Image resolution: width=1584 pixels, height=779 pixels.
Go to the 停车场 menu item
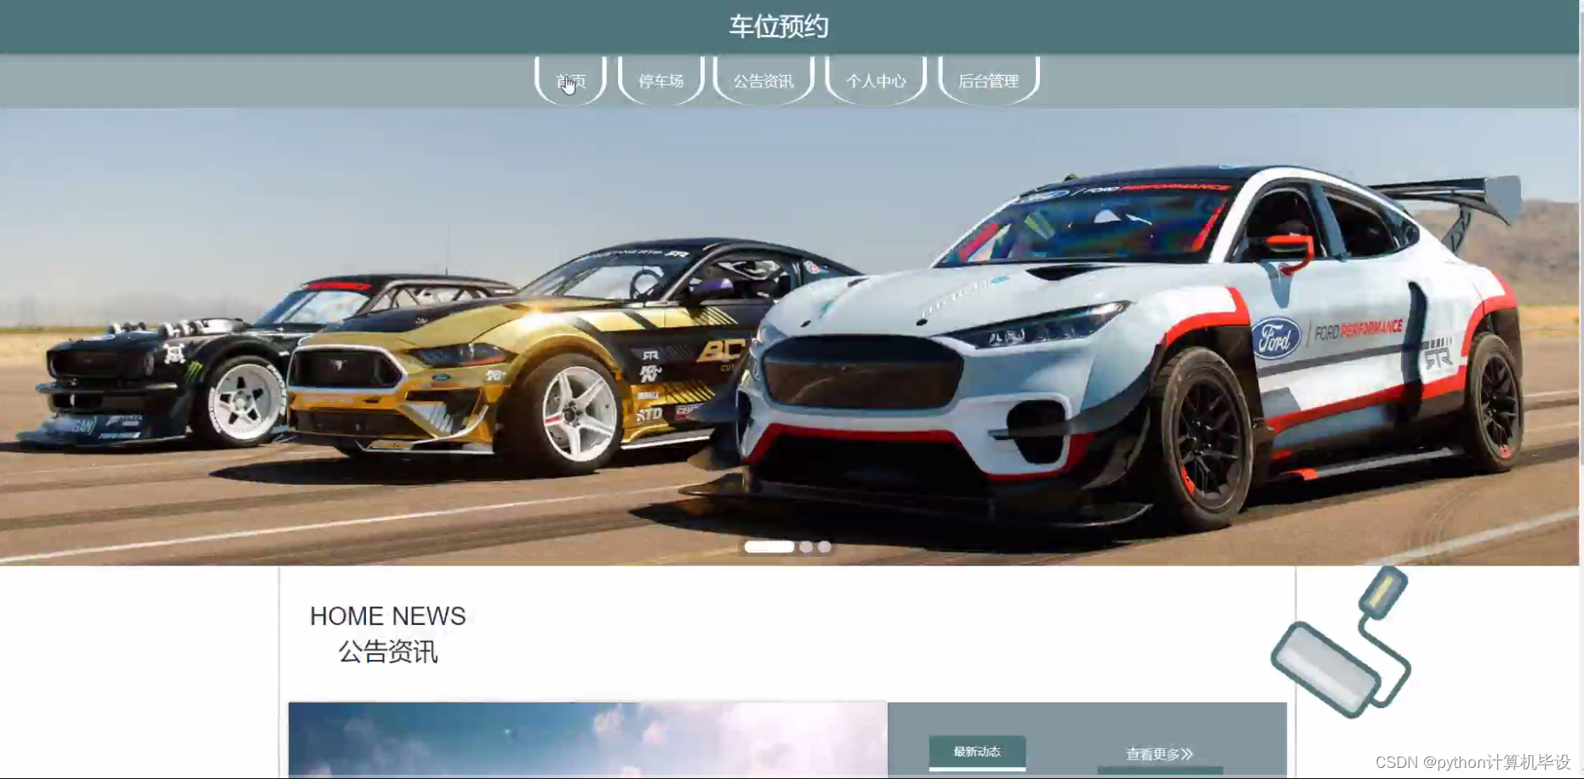[x=661, y=81]
